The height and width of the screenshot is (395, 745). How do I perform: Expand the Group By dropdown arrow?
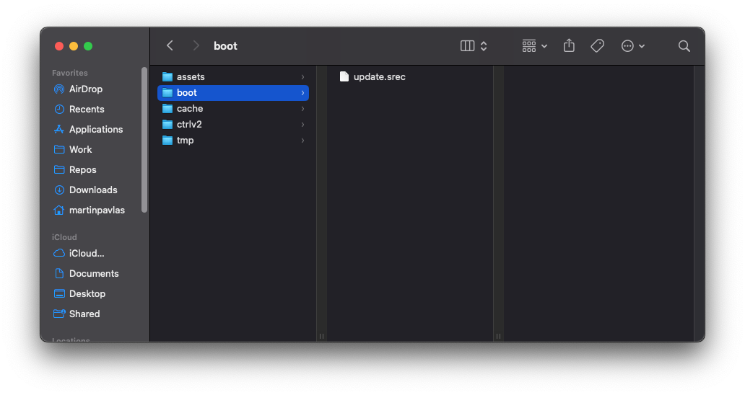(544, 46)
